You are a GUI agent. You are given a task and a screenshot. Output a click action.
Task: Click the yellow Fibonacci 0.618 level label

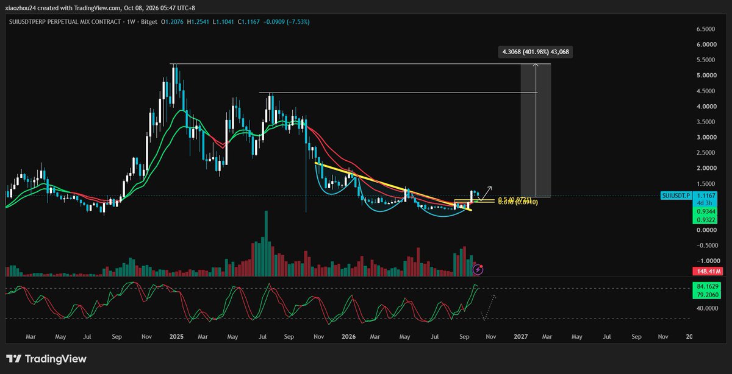coord(518,202)
